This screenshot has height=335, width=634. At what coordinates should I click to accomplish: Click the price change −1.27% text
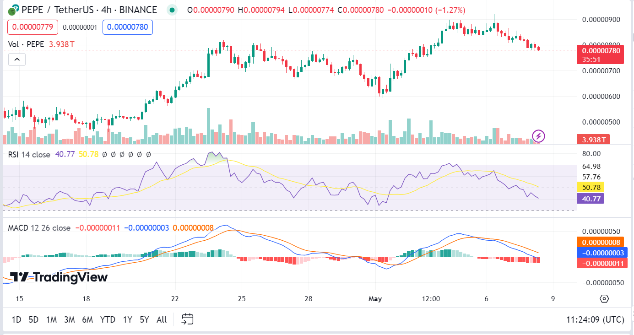click(450, 10)
